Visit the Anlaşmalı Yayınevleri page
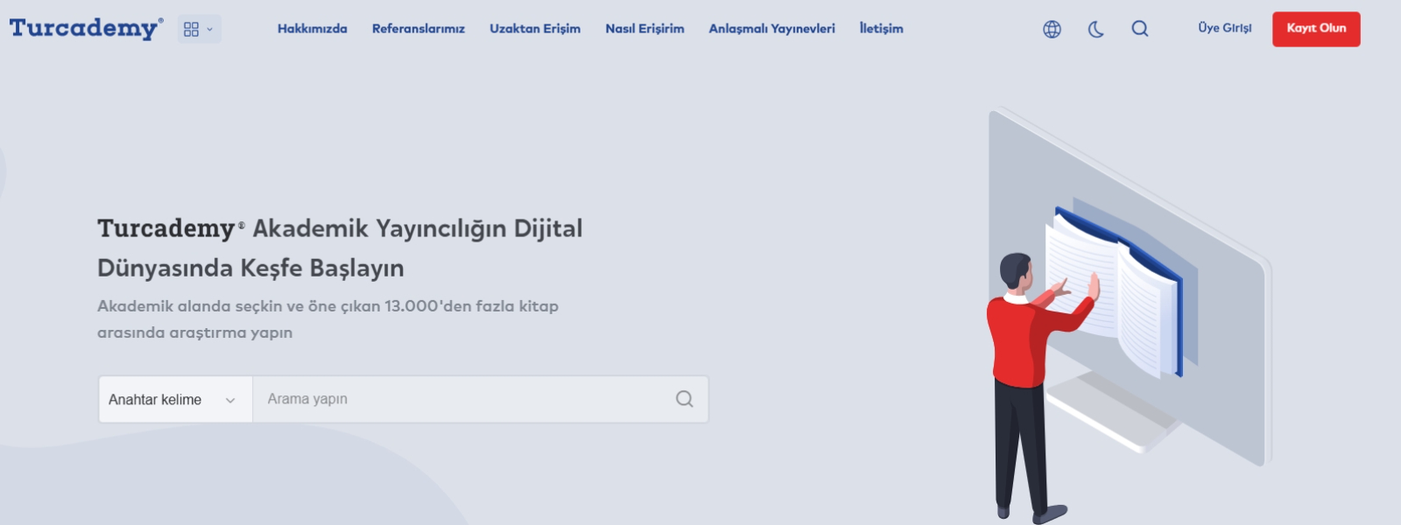 point(772,29)
